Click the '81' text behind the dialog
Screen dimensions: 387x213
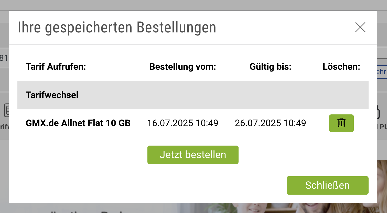click(4, 58)
